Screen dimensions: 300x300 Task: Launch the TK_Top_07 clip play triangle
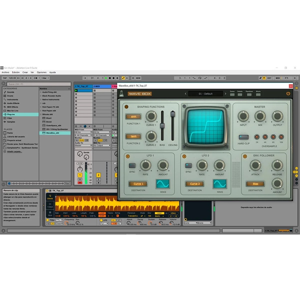76,91
